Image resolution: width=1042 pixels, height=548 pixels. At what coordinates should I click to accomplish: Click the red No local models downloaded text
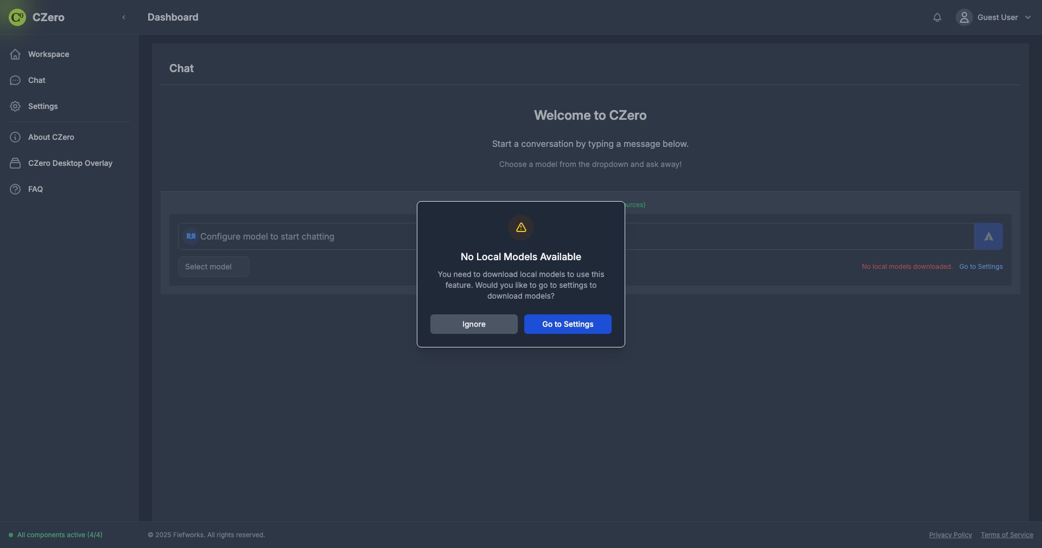907,267
